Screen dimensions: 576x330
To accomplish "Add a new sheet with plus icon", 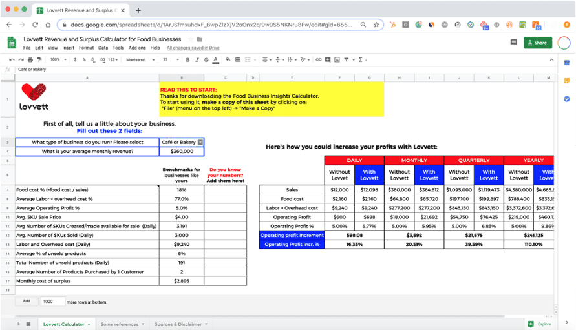I will 18,324.
